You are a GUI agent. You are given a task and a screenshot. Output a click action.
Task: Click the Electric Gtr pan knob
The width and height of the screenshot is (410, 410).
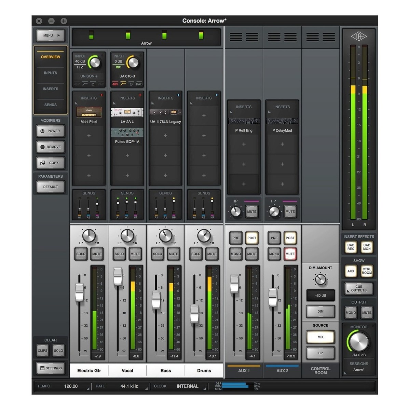[89, 236]
